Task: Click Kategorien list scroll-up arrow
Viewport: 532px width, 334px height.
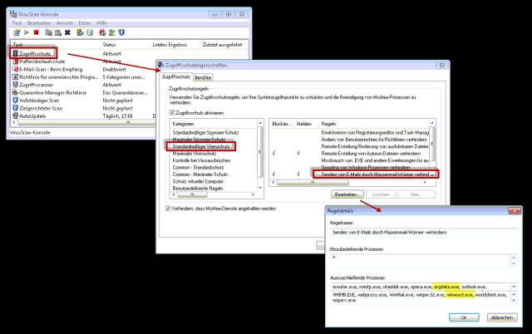Action: (260, 123)
